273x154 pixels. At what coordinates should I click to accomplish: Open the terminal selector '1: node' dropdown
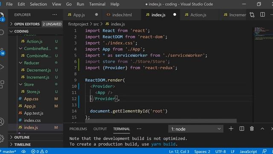(196, 129)
